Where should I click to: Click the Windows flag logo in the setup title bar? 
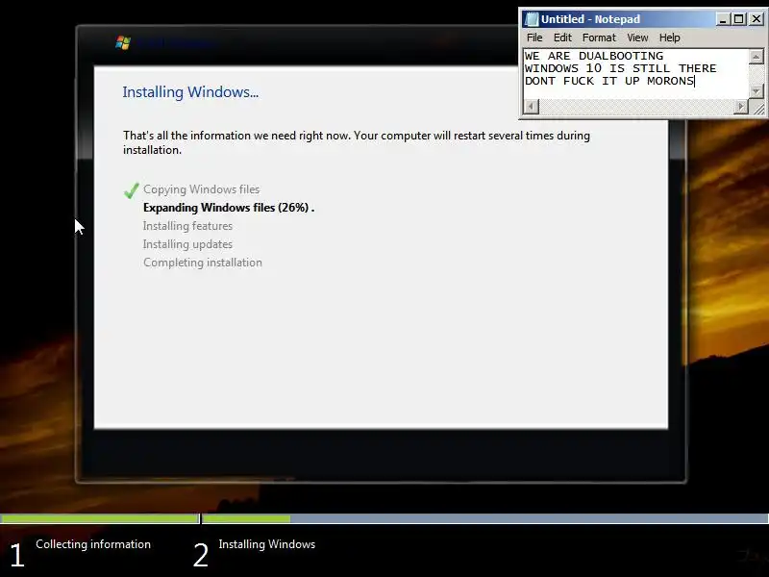pos(123,42)
